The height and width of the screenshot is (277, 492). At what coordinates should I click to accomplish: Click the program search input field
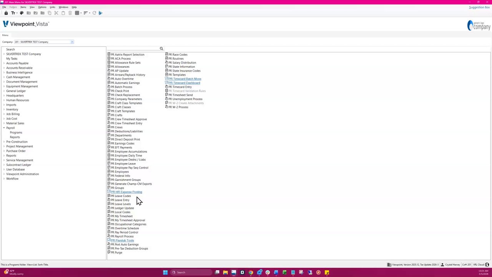(x=133, y=48)
